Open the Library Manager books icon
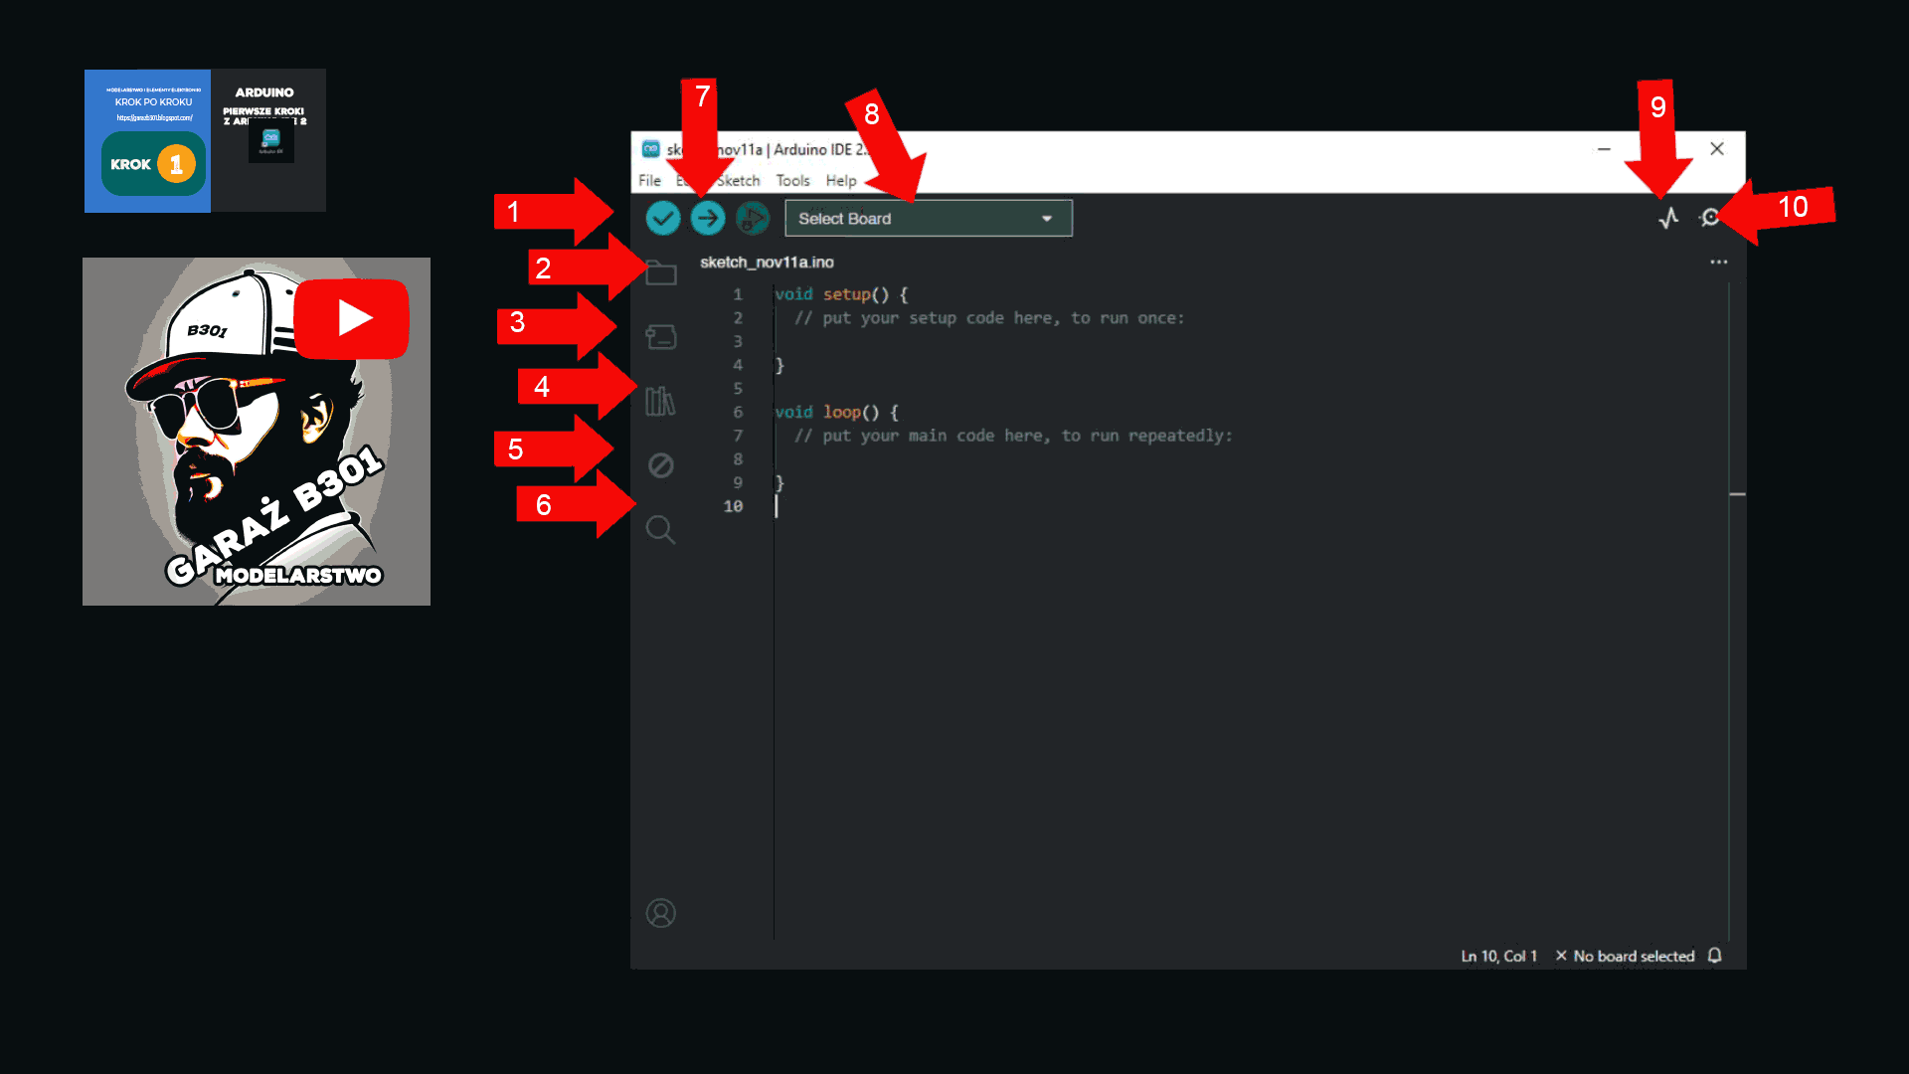1909x1074 pixels. 660,401
